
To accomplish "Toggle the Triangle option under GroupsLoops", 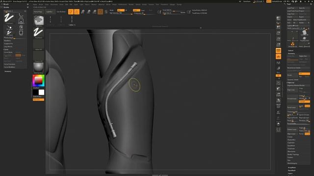I will [x=304, y=102].
